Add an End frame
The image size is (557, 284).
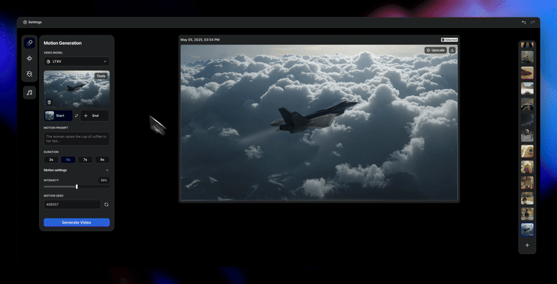95,116
